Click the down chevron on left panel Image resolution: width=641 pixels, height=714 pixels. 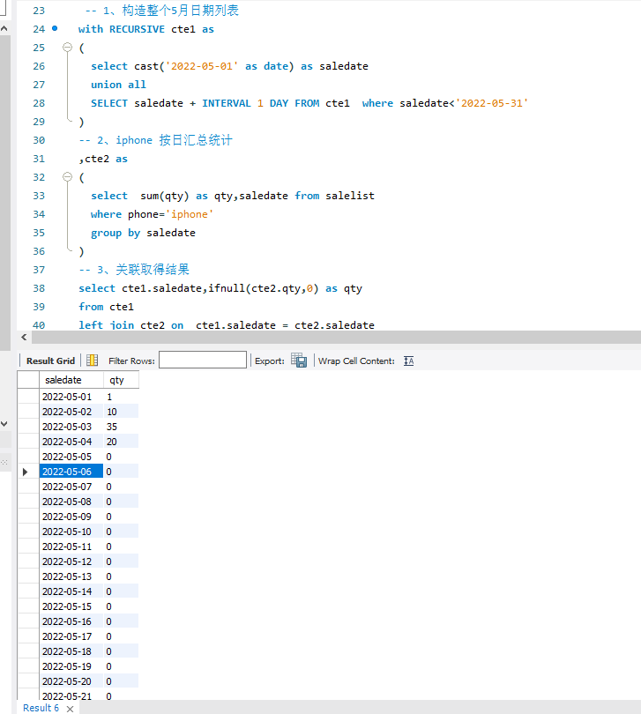coord(4,423)
